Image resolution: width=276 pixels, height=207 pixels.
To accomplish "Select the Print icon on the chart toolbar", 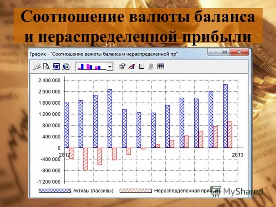I will [x=36, y=66].
